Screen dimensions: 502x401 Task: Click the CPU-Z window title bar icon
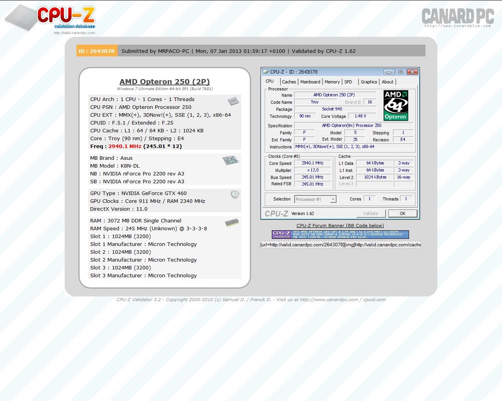pos(266,72)
